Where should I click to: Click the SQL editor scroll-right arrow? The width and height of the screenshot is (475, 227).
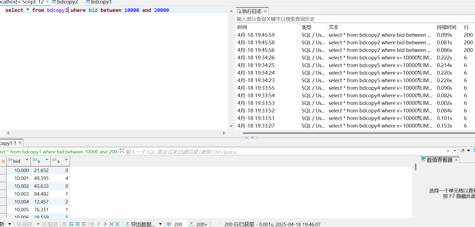(224, 133)
